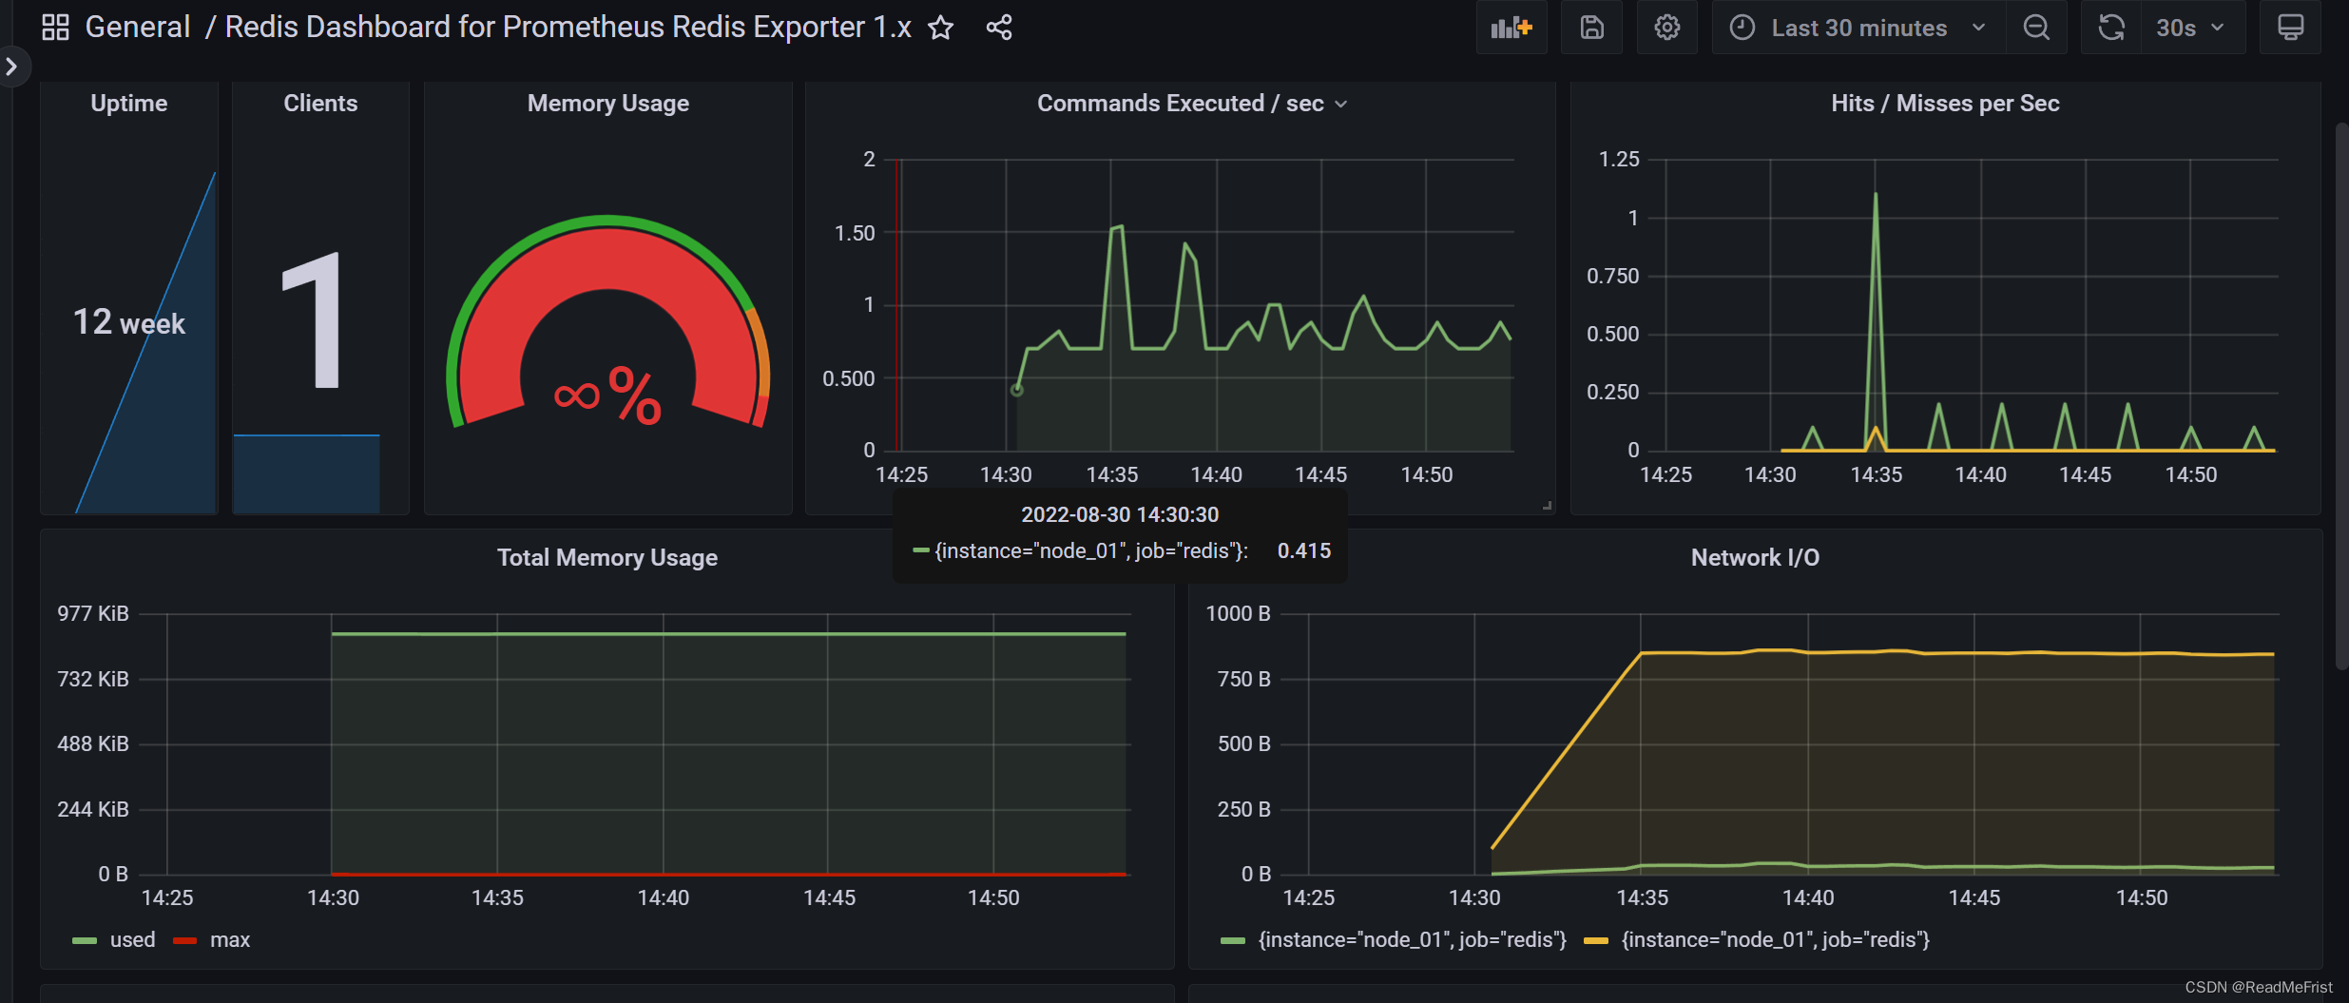Click yellow Network I/O legend color swatch
Screen dimensions: 2349x1003
pyautogui.click(x=1596, y=940)
